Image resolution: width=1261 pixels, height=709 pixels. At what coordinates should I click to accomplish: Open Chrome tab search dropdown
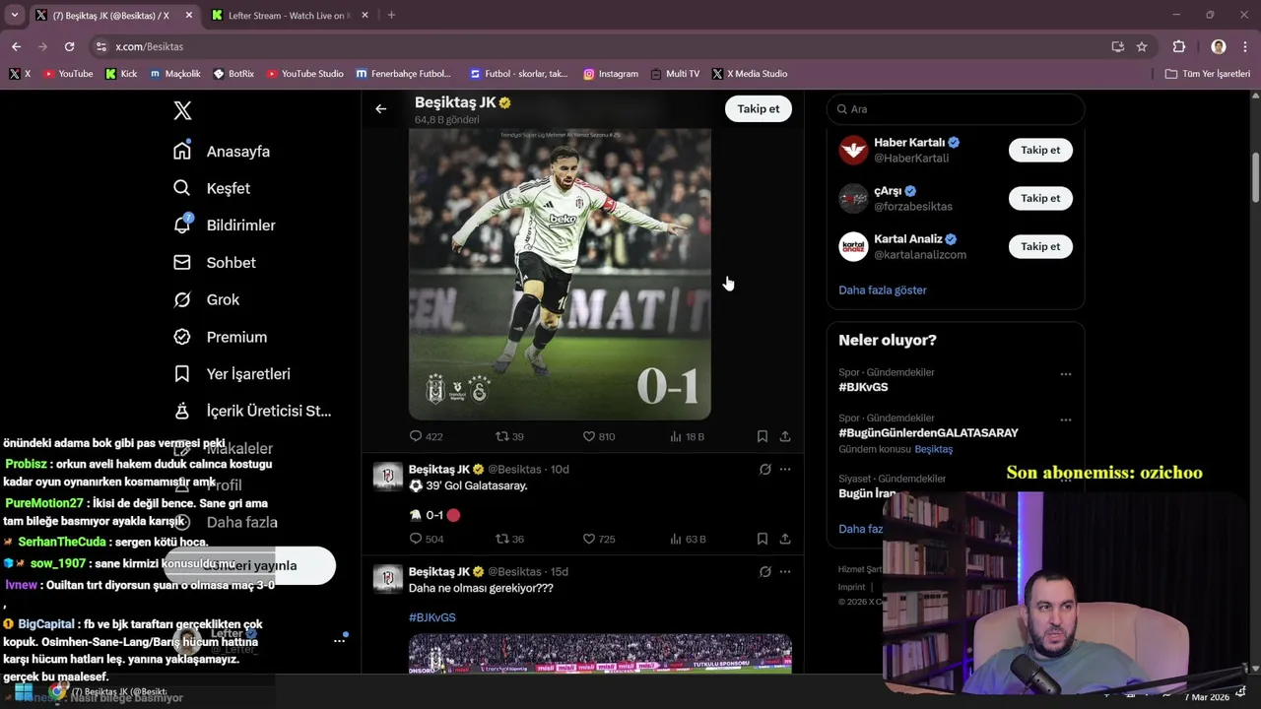[14, 16]
